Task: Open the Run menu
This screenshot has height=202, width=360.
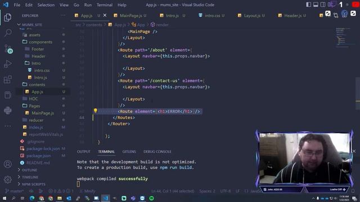Action: (88, 5)
